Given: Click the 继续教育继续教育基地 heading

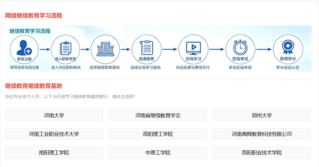Looking at the screenshot, I should click(34, 86).
